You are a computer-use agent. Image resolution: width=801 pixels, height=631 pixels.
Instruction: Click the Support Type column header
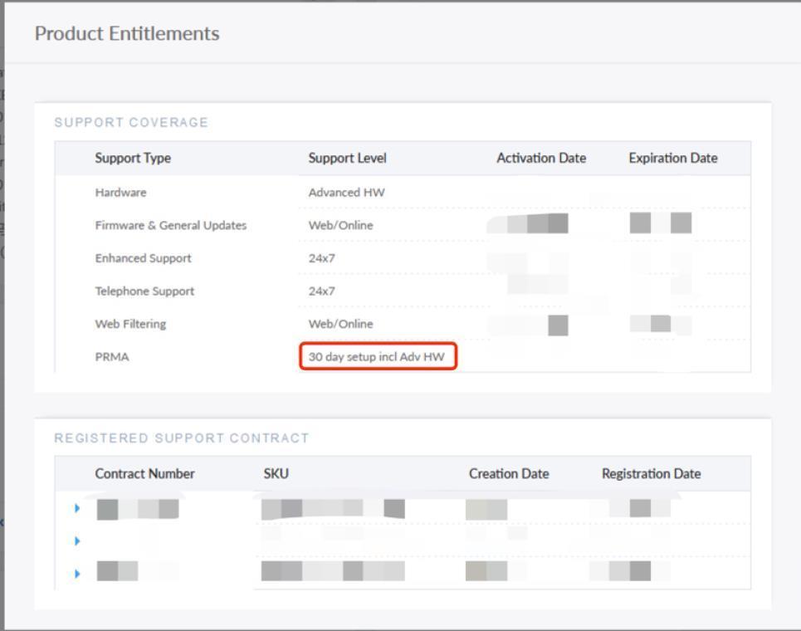133,158
